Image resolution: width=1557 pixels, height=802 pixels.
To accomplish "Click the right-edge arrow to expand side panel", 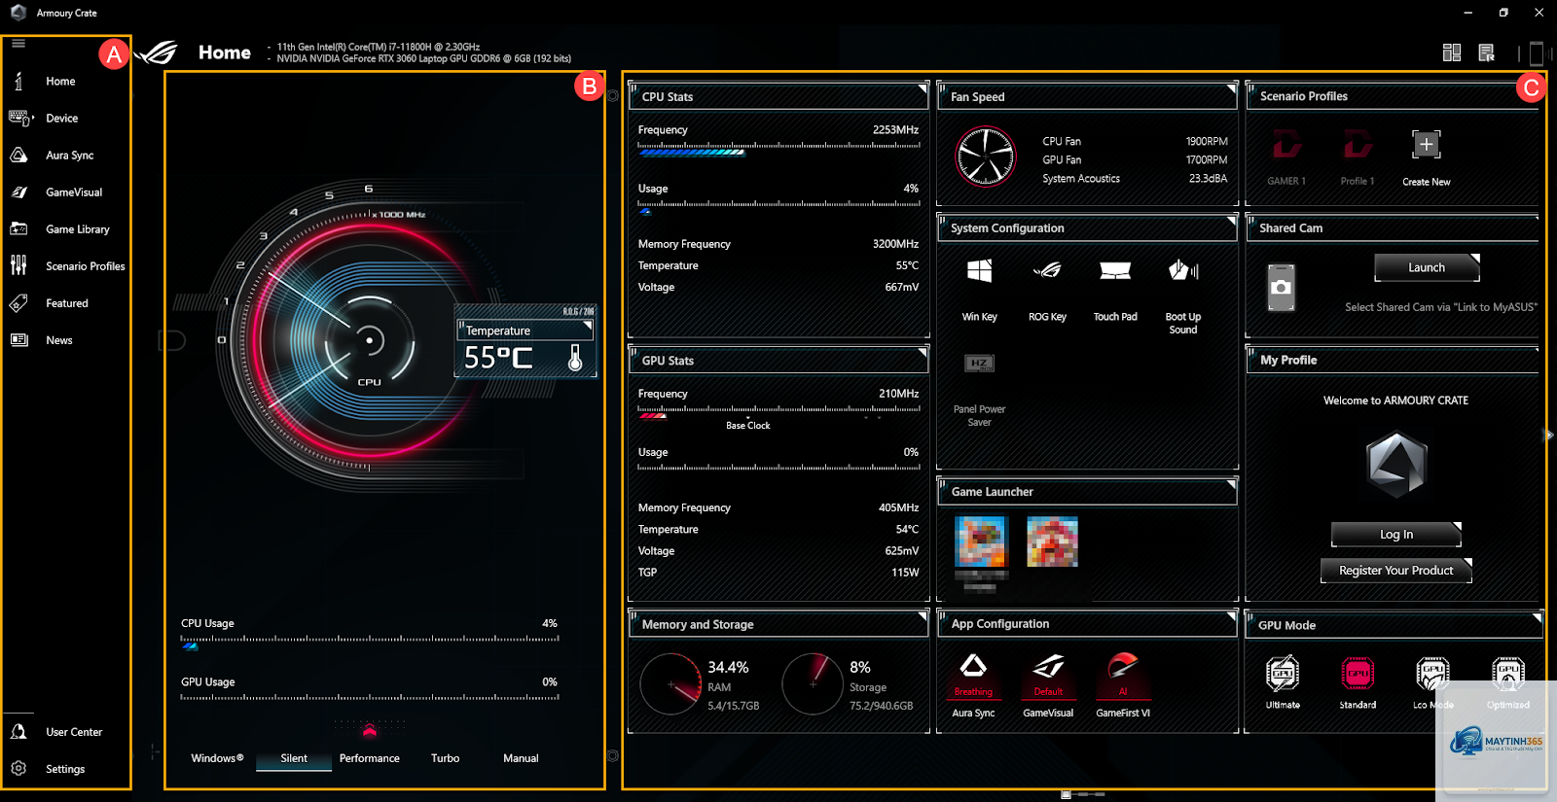I will [x=1548, y=435].
